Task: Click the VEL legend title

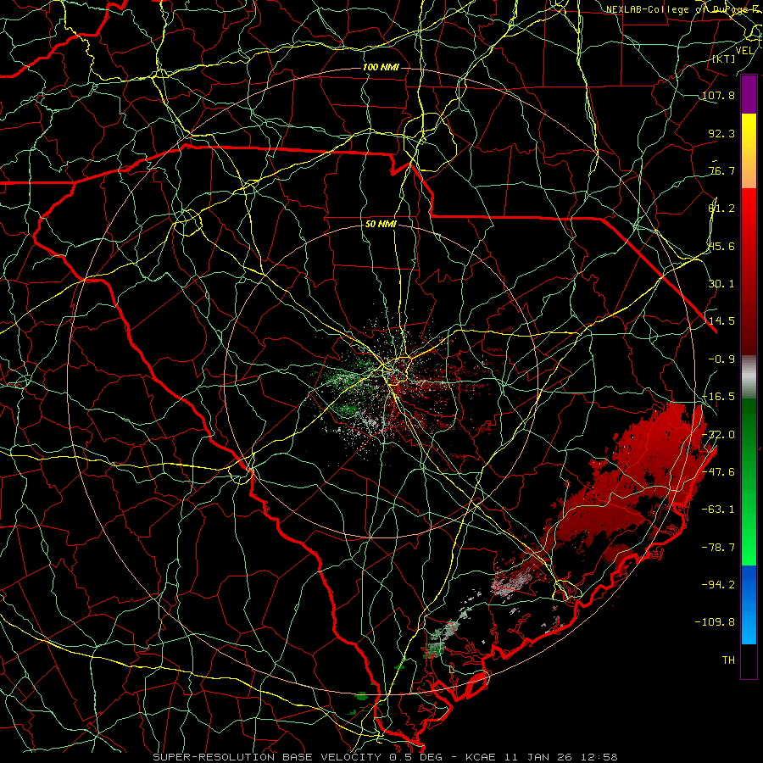Action: tap(744, 51)
